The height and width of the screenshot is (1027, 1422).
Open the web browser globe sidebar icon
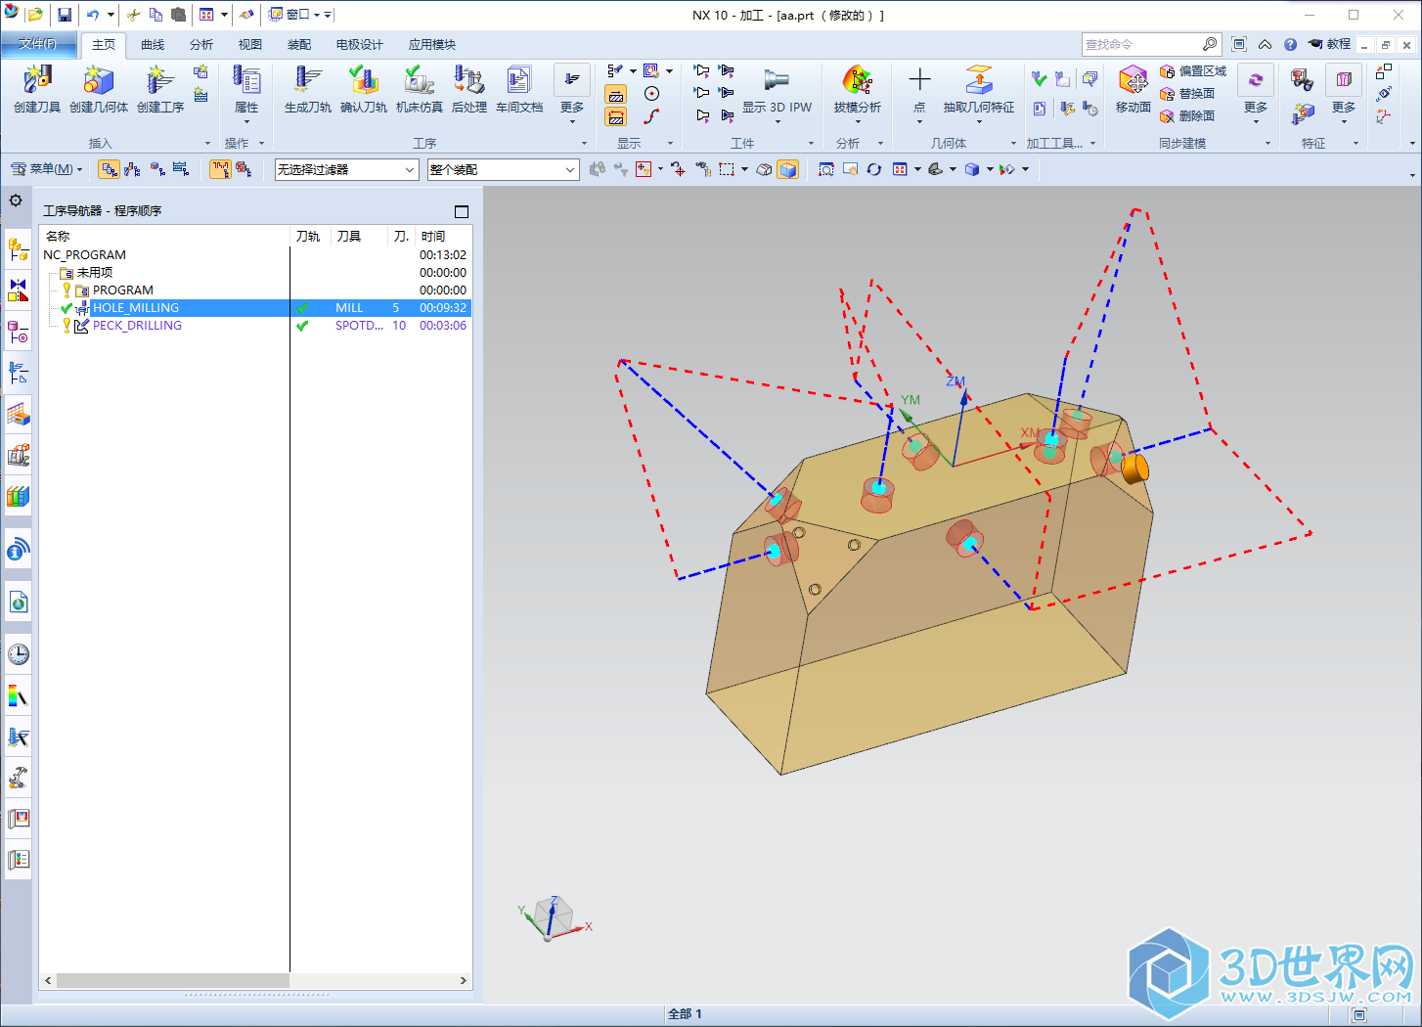(x=18, y=603)
